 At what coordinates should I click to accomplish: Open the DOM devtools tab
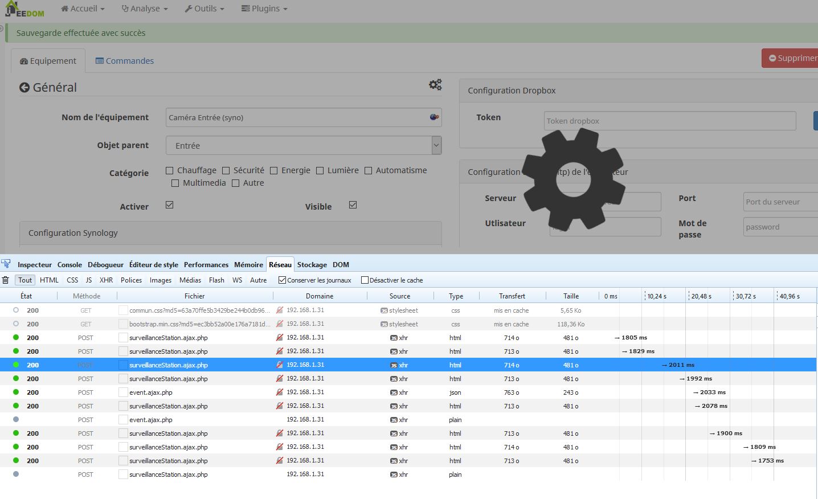(341, 264)
